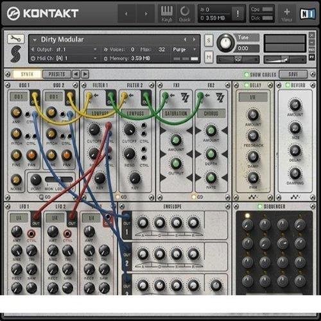Switch to the SYNTH tab
The width and height of the screenshot is (321, 321).
pyautogui.click(x=27, y=74)
